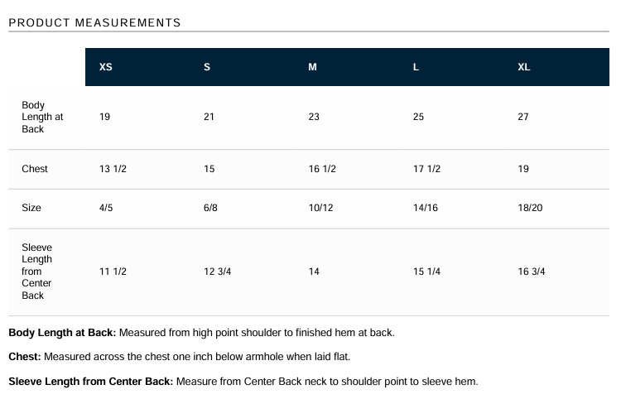Select the Size row label

[x=31, y=208]
